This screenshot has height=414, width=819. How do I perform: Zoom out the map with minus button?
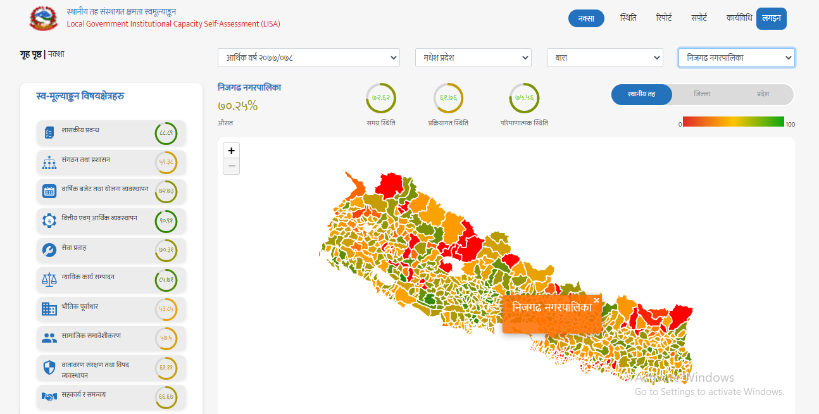(x=232, y=166)
